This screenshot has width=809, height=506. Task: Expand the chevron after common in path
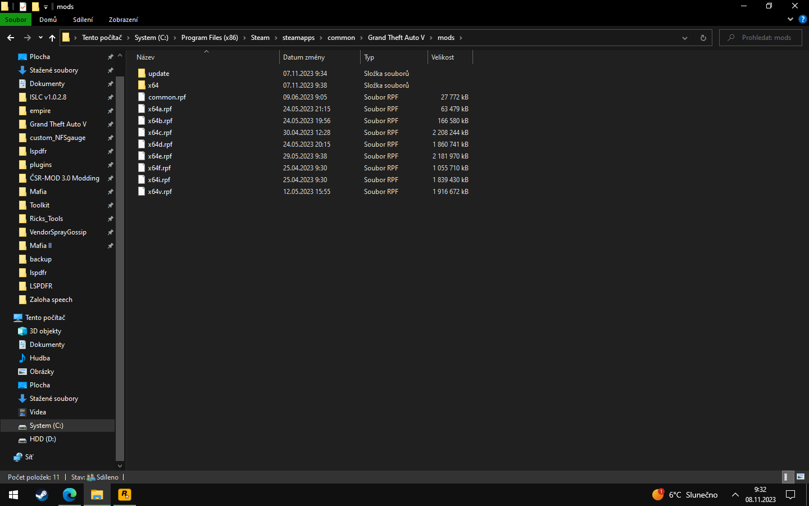(361, 38)
